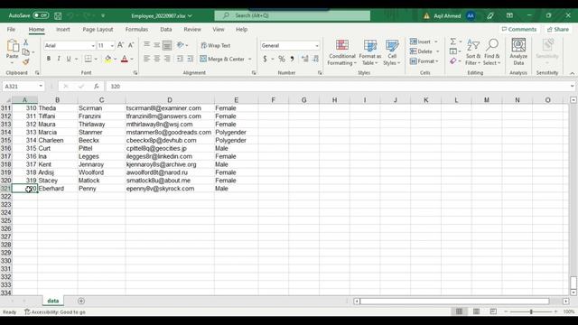Image resolution: width=578 pixels, height=325 pixels.
Task: Click the Insert Function fx icon
Action: click(97, 87)
